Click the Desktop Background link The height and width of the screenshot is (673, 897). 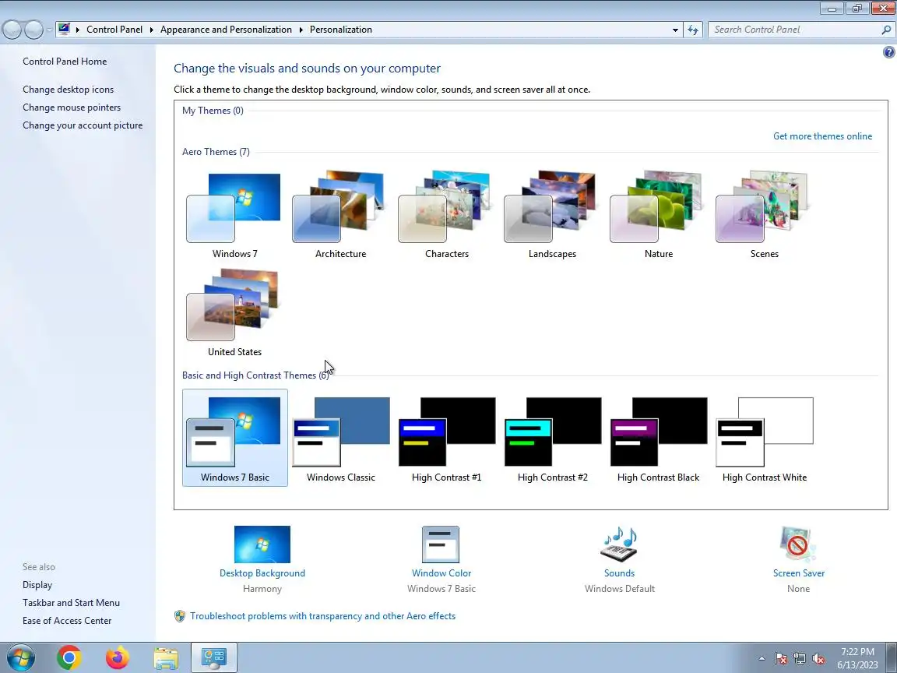point(262,573)
